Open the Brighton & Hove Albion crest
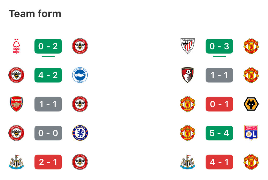 pos(80,75)
